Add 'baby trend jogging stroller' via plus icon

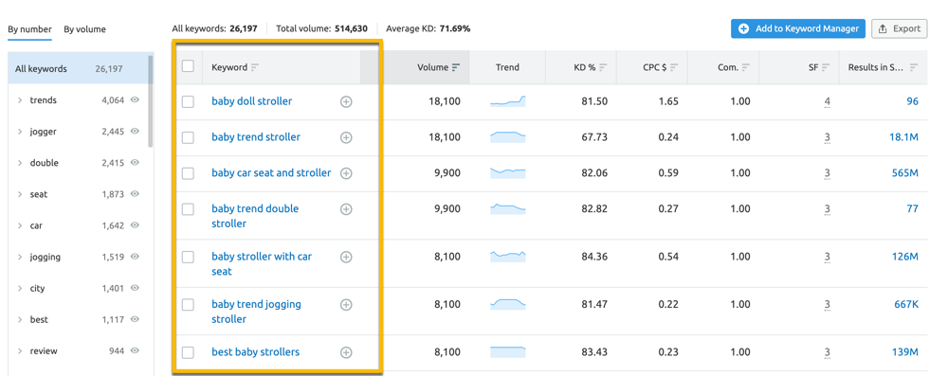pyautogui.click(x=346, y=305)
